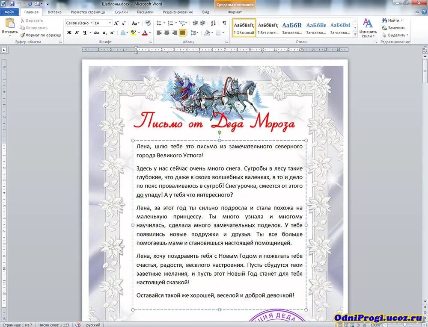Expand the styles gallery More arrow

coord(355,34)
